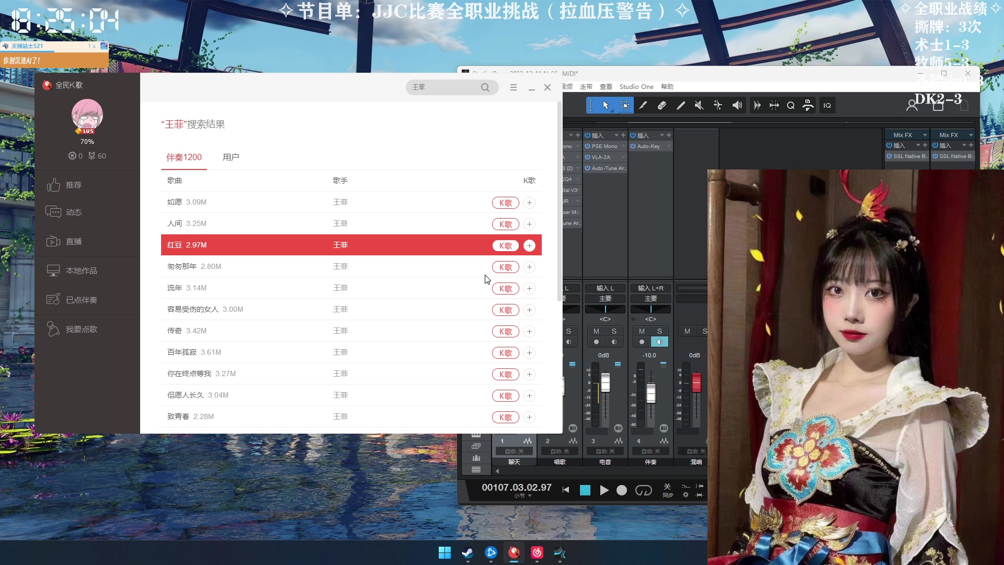The image size is (1004, 565).
Task: Click the Record button in transport
Action: 622,490
